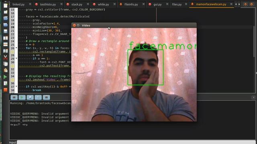Viewport: 257px width, 144px height.
Task: Switch to the fileinfo.py tab
Action: [131, 4]
